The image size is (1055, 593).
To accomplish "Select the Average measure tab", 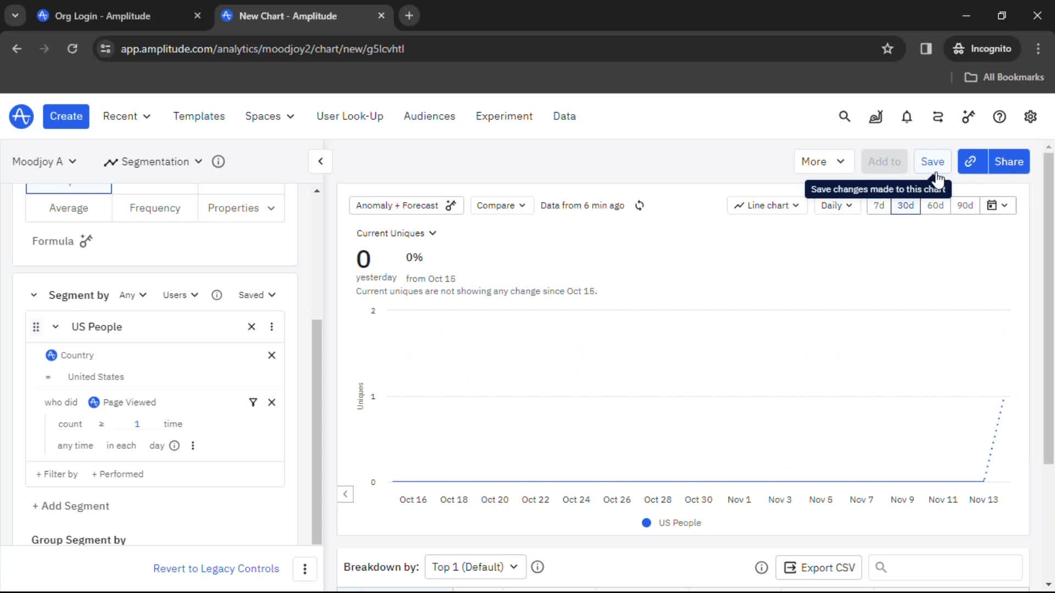I will (x=69, y=208).
